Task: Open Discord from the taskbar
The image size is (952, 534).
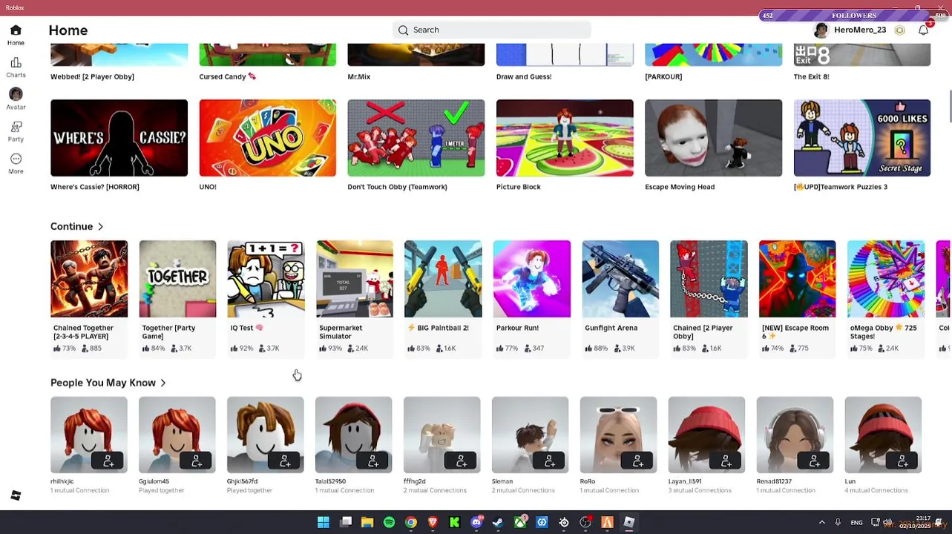Action: coord(476,523)
